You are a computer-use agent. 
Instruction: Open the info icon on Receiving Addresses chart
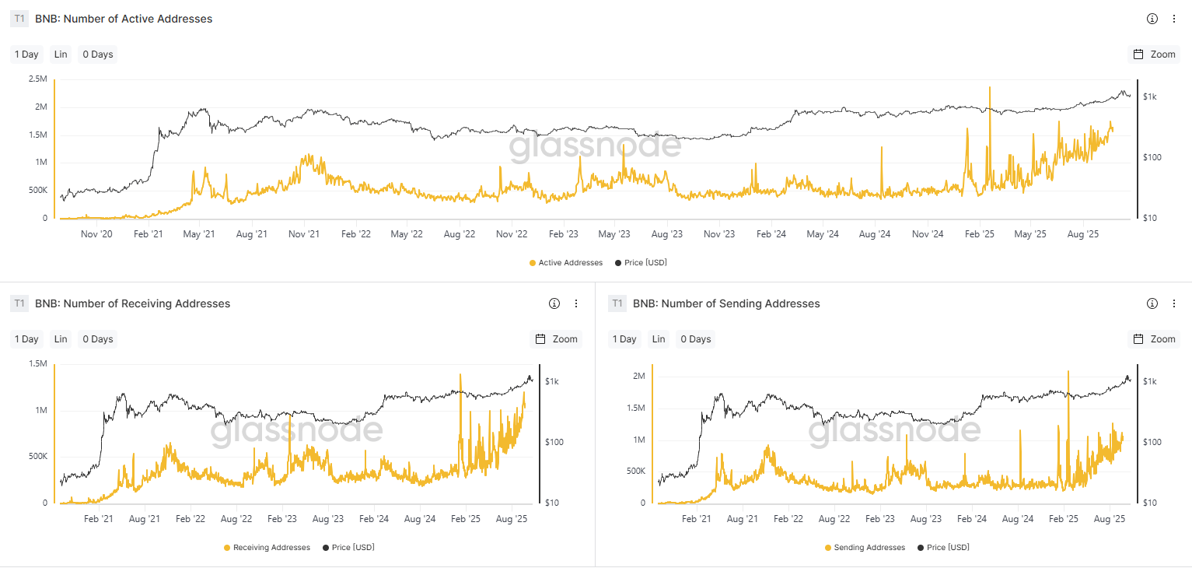point(554,303)
